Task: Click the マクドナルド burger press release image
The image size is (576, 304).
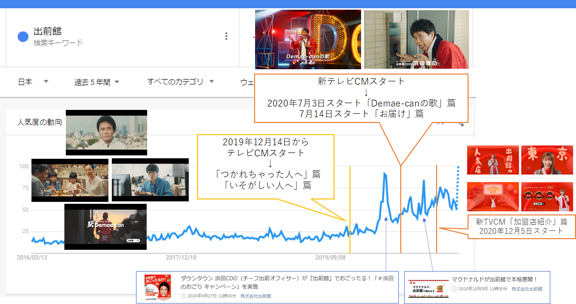Action: [428, 288]
